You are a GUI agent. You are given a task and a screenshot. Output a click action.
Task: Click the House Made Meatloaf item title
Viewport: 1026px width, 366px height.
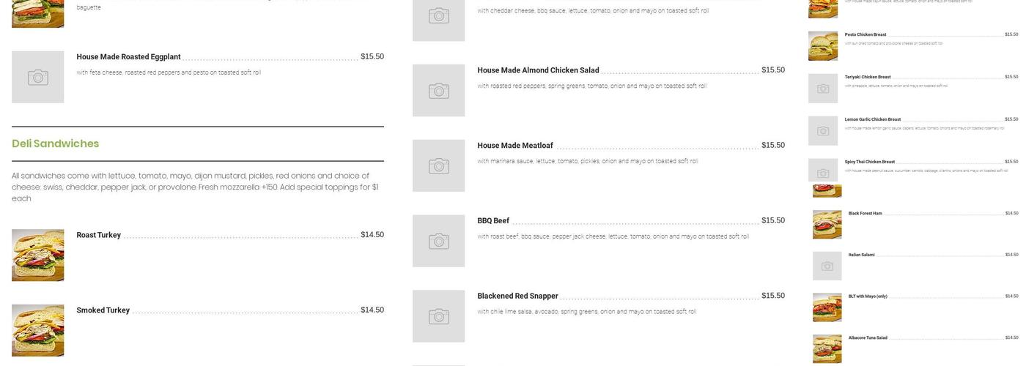coord(515,146)
